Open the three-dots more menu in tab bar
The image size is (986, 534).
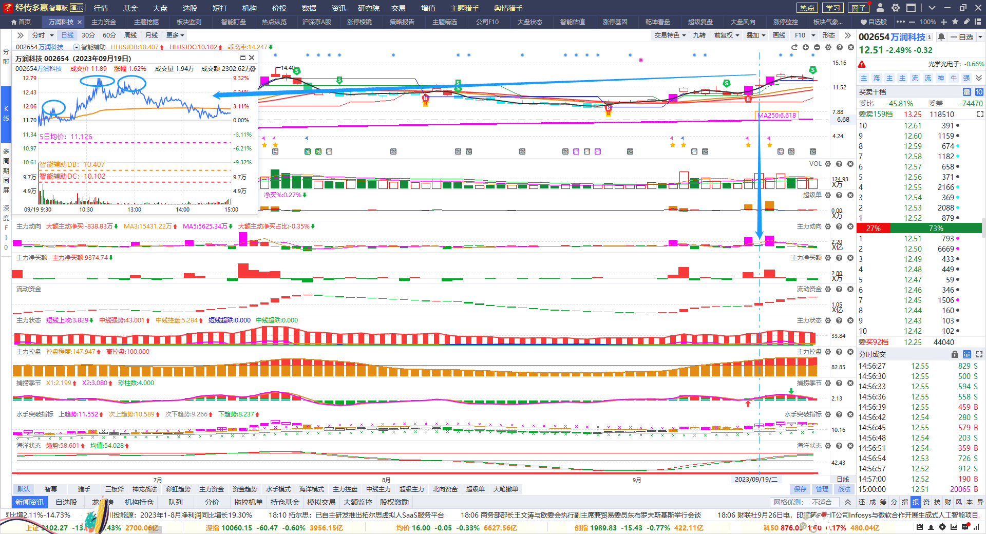point(900,22)
